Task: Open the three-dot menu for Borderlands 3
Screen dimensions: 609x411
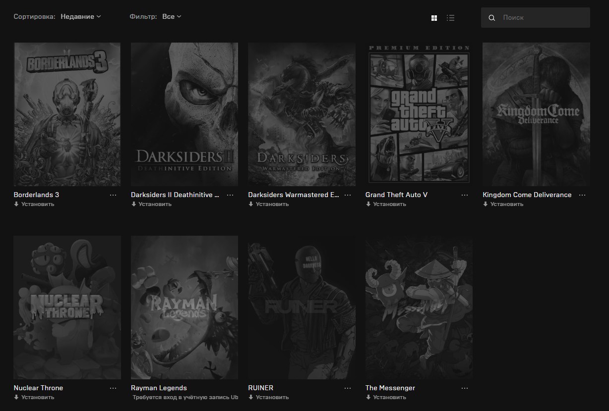Action: pyautogui.click(x=113, y=195)
